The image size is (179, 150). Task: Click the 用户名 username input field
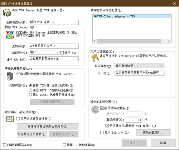coord(139,73)
